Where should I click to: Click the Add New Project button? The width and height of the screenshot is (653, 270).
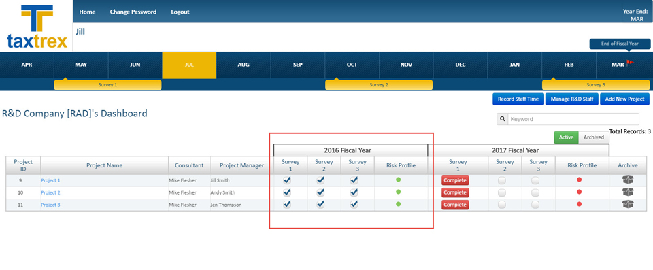pyautogui.click(x=624, y=99)
